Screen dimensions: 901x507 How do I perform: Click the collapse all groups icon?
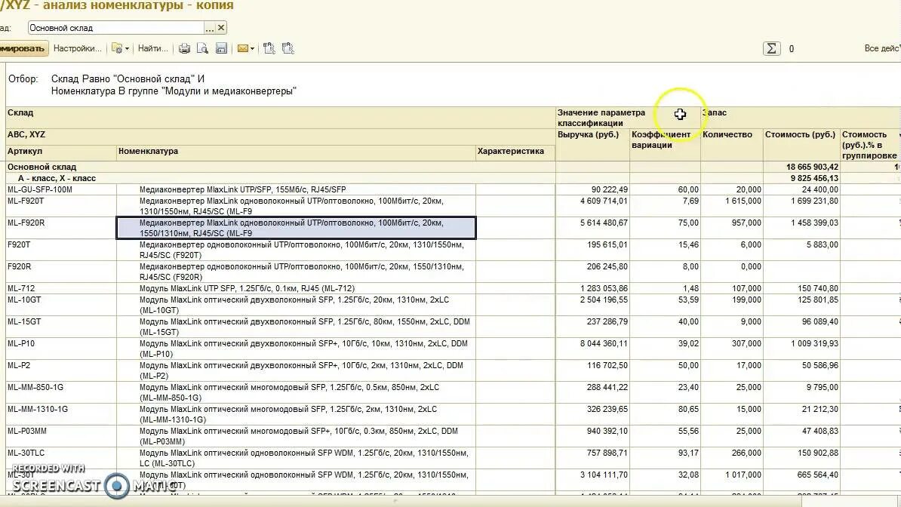pyautogui.click(x=288, y=49)
